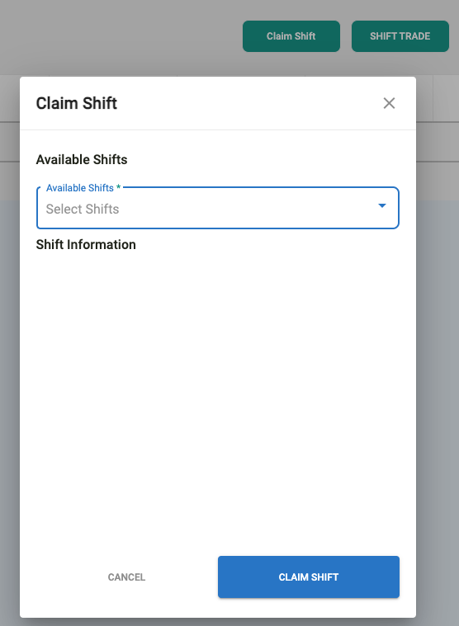Focus the Select Shifts placeholder text
The width and height of the screenshot is (459, 626).
point(83,209)
